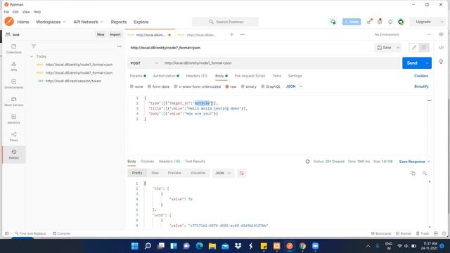450x253 pixels.
Task: Open the History sidebar panel
Action: [14, 155]
